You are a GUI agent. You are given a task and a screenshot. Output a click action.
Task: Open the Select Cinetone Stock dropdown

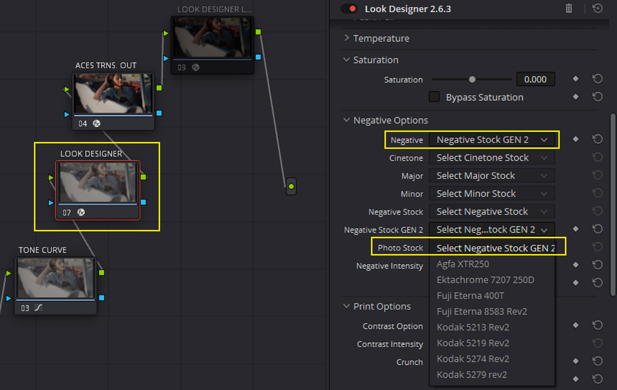[492, 157]
